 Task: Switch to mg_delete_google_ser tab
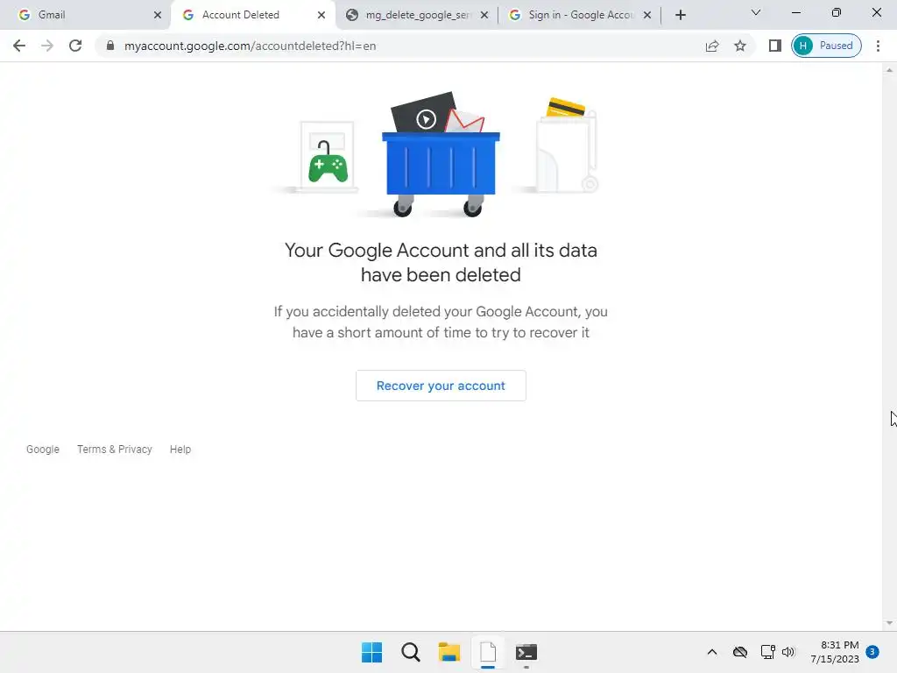click(x=418, y=15)
